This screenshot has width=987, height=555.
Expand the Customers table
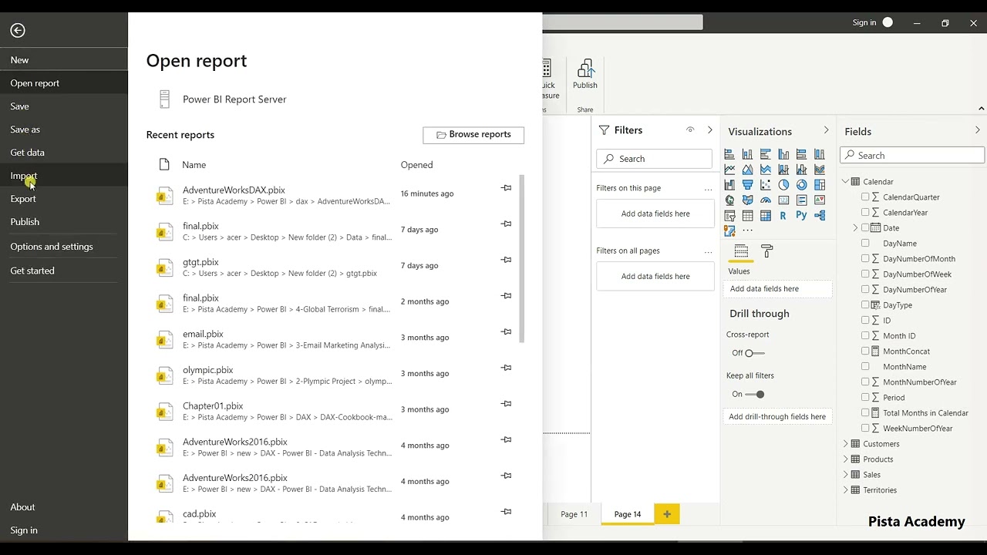coord(845,443)
